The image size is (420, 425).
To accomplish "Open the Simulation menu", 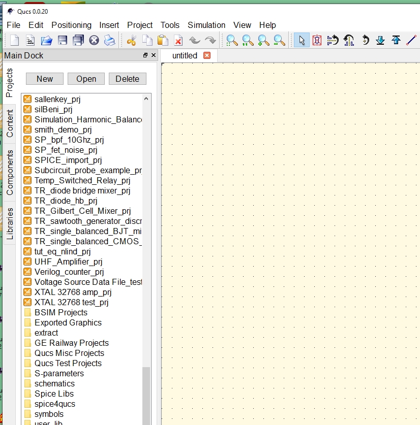I will coord(206,25).
